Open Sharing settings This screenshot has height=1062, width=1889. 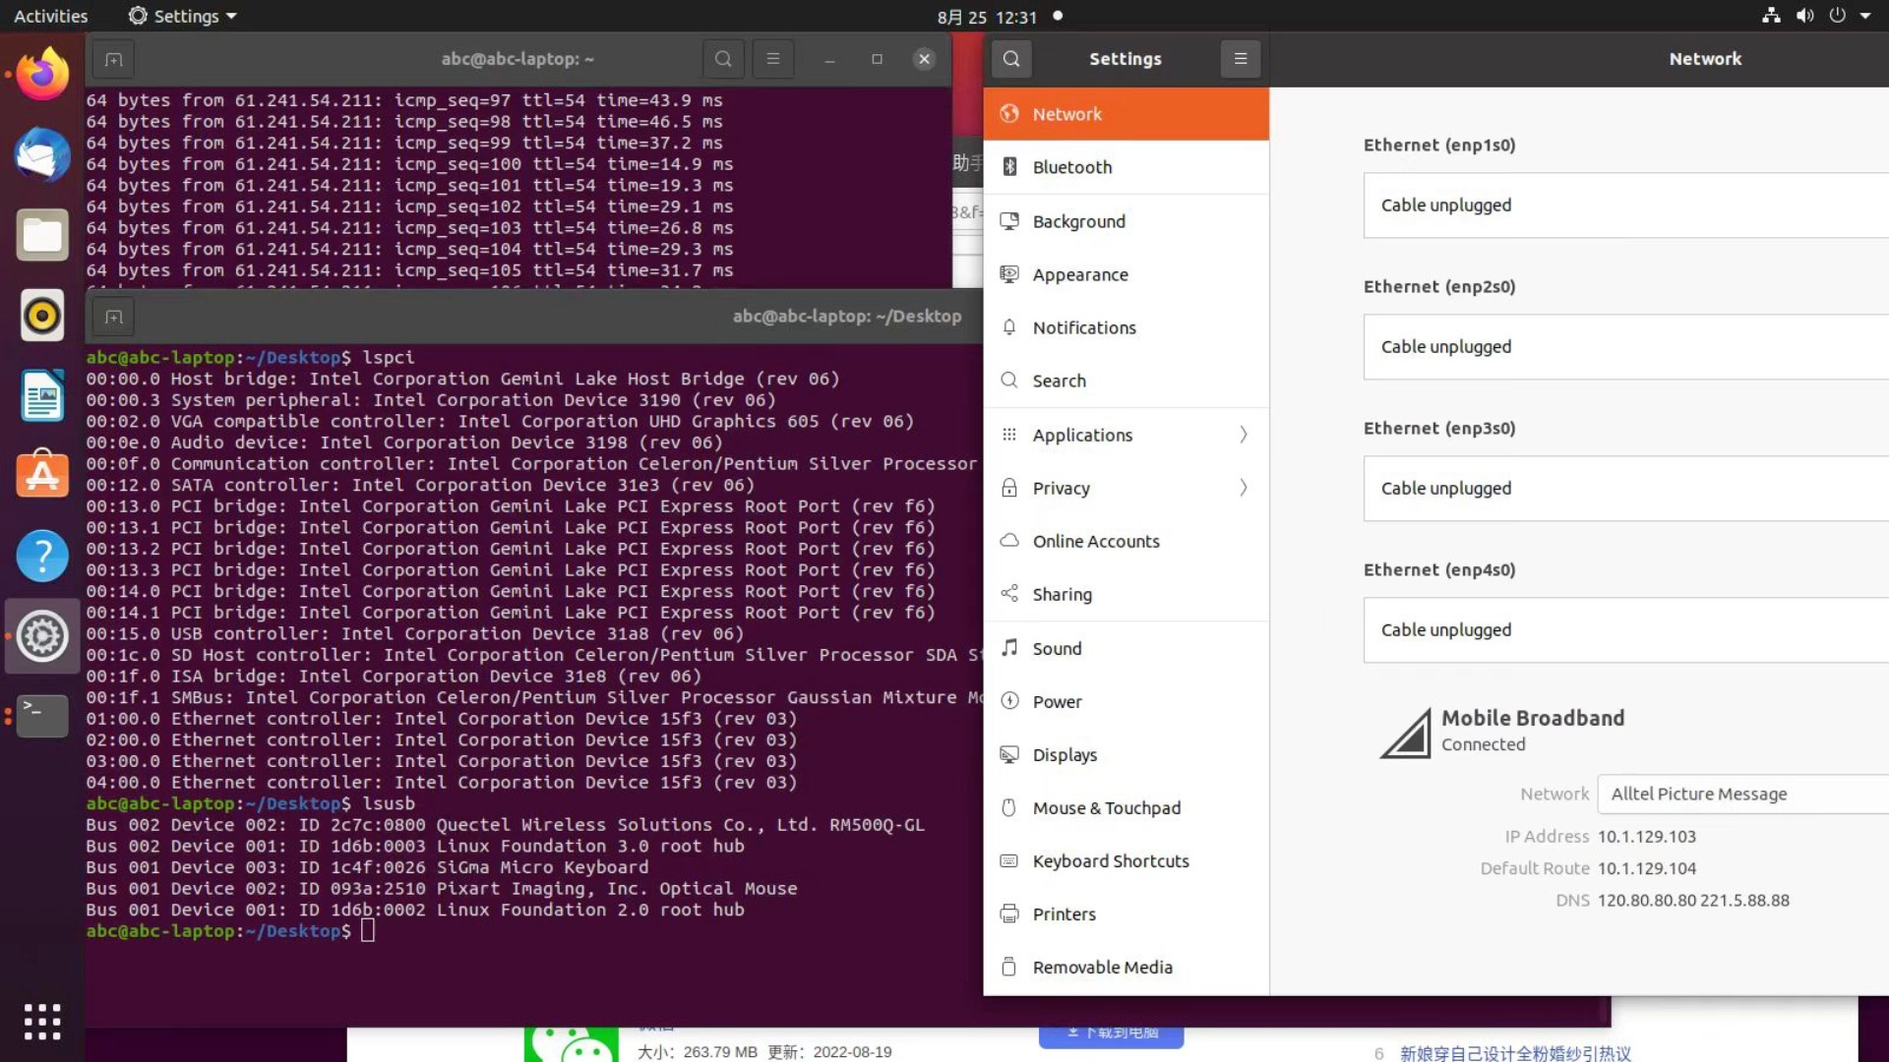[x=1126, y=594]
